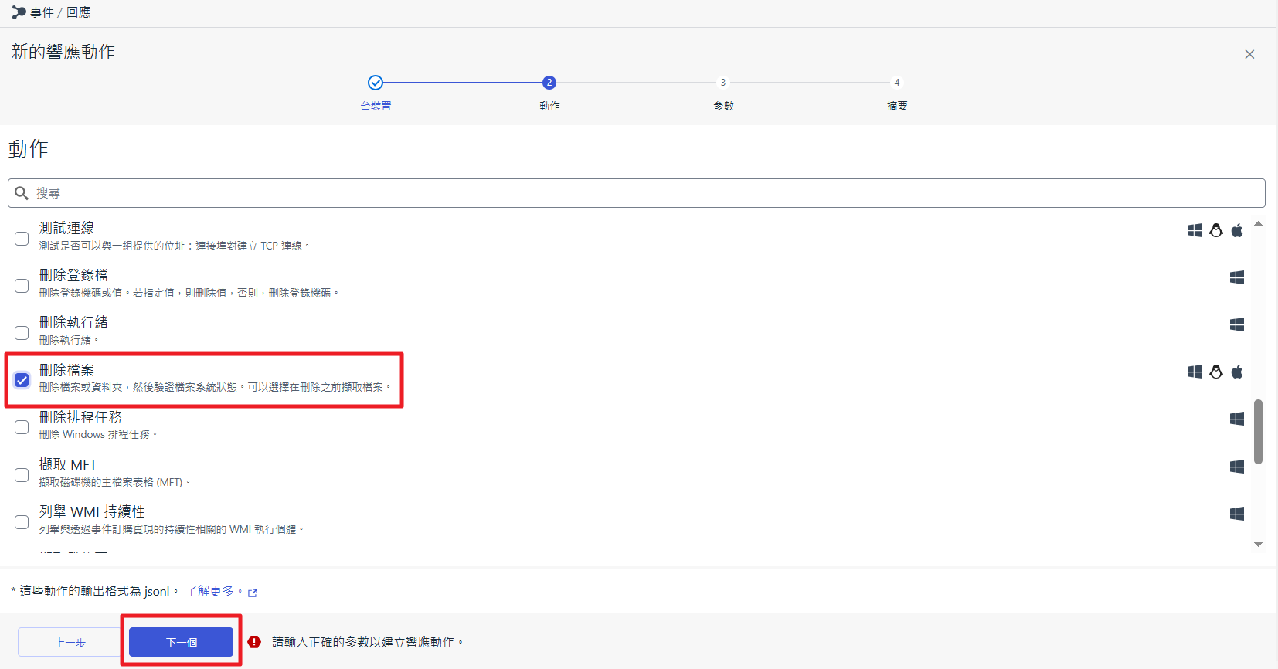Open the 了解更多 link
The height and width of the screenshot is (669, 1278).
click(212, 591)
